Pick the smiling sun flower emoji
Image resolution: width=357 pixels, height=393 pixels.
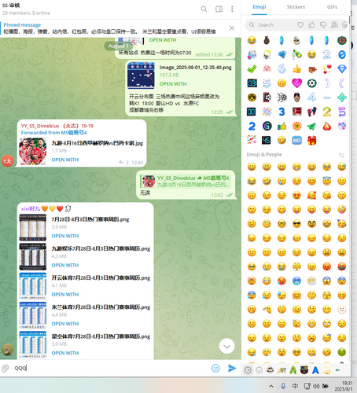(x=296, y=126)
